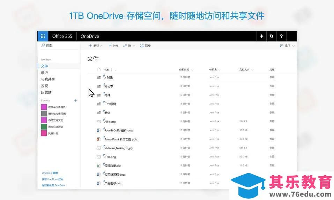Click the 同步 sync button
The image size is (334, 200).
[x=145, y=46]
